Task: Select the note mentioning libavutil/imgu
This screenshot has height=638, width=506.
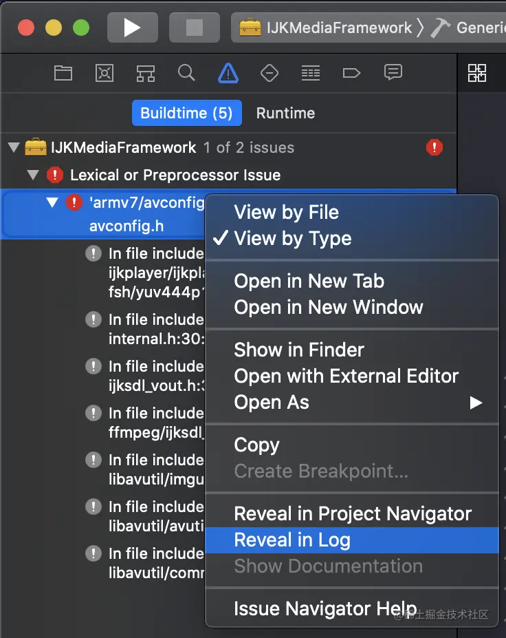Action: click(x=145, y=469)
